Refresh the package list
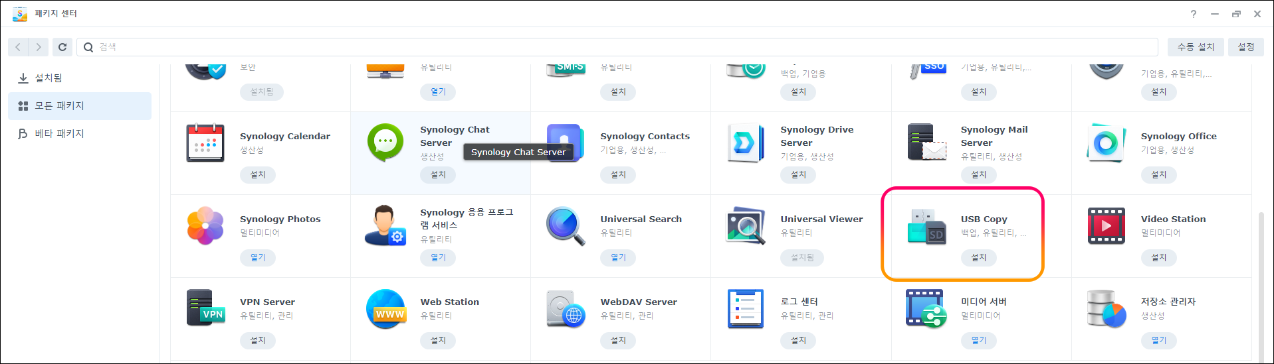Image resolution: width=1274 pixels, height=364 pixels. coord(62,47)
